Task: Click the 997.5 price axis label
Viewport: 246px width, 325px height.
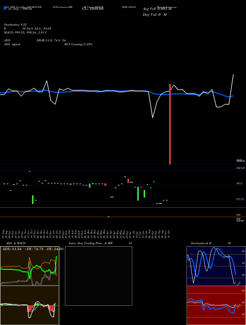Action: tap(240, 184)
